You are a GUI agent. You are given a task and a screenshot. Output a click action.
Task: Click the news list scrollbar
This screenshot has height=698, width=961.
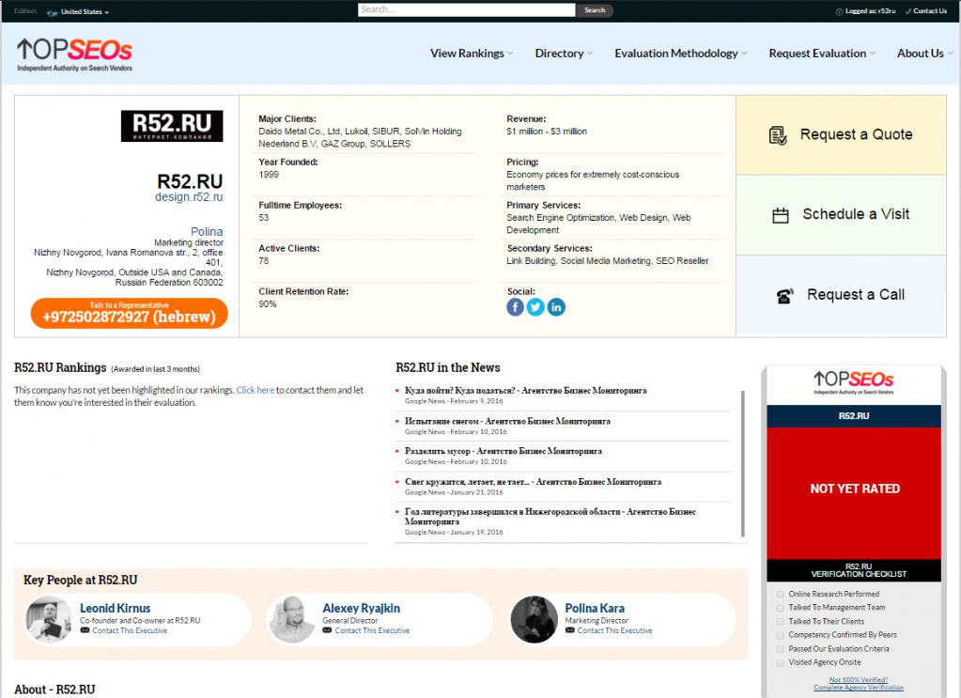pos(743,465)
